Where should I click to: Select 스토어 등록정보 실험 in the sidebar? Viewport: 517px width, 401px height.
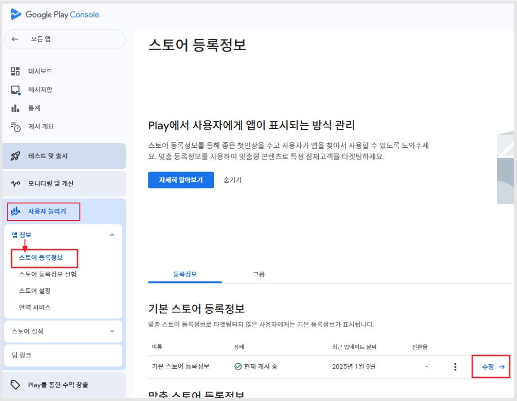coord(48,274)
